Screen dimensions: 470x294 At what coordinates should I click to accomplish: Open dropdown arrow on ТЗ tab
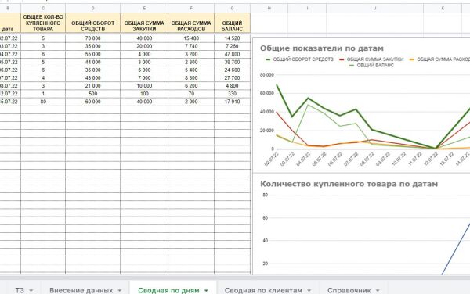coord(31,290)
